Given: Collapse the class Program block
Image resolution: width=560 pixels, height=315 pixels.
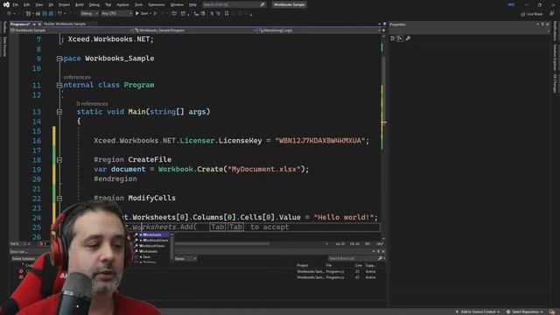Looking at the screenshot, I should (x=59, y=85).
